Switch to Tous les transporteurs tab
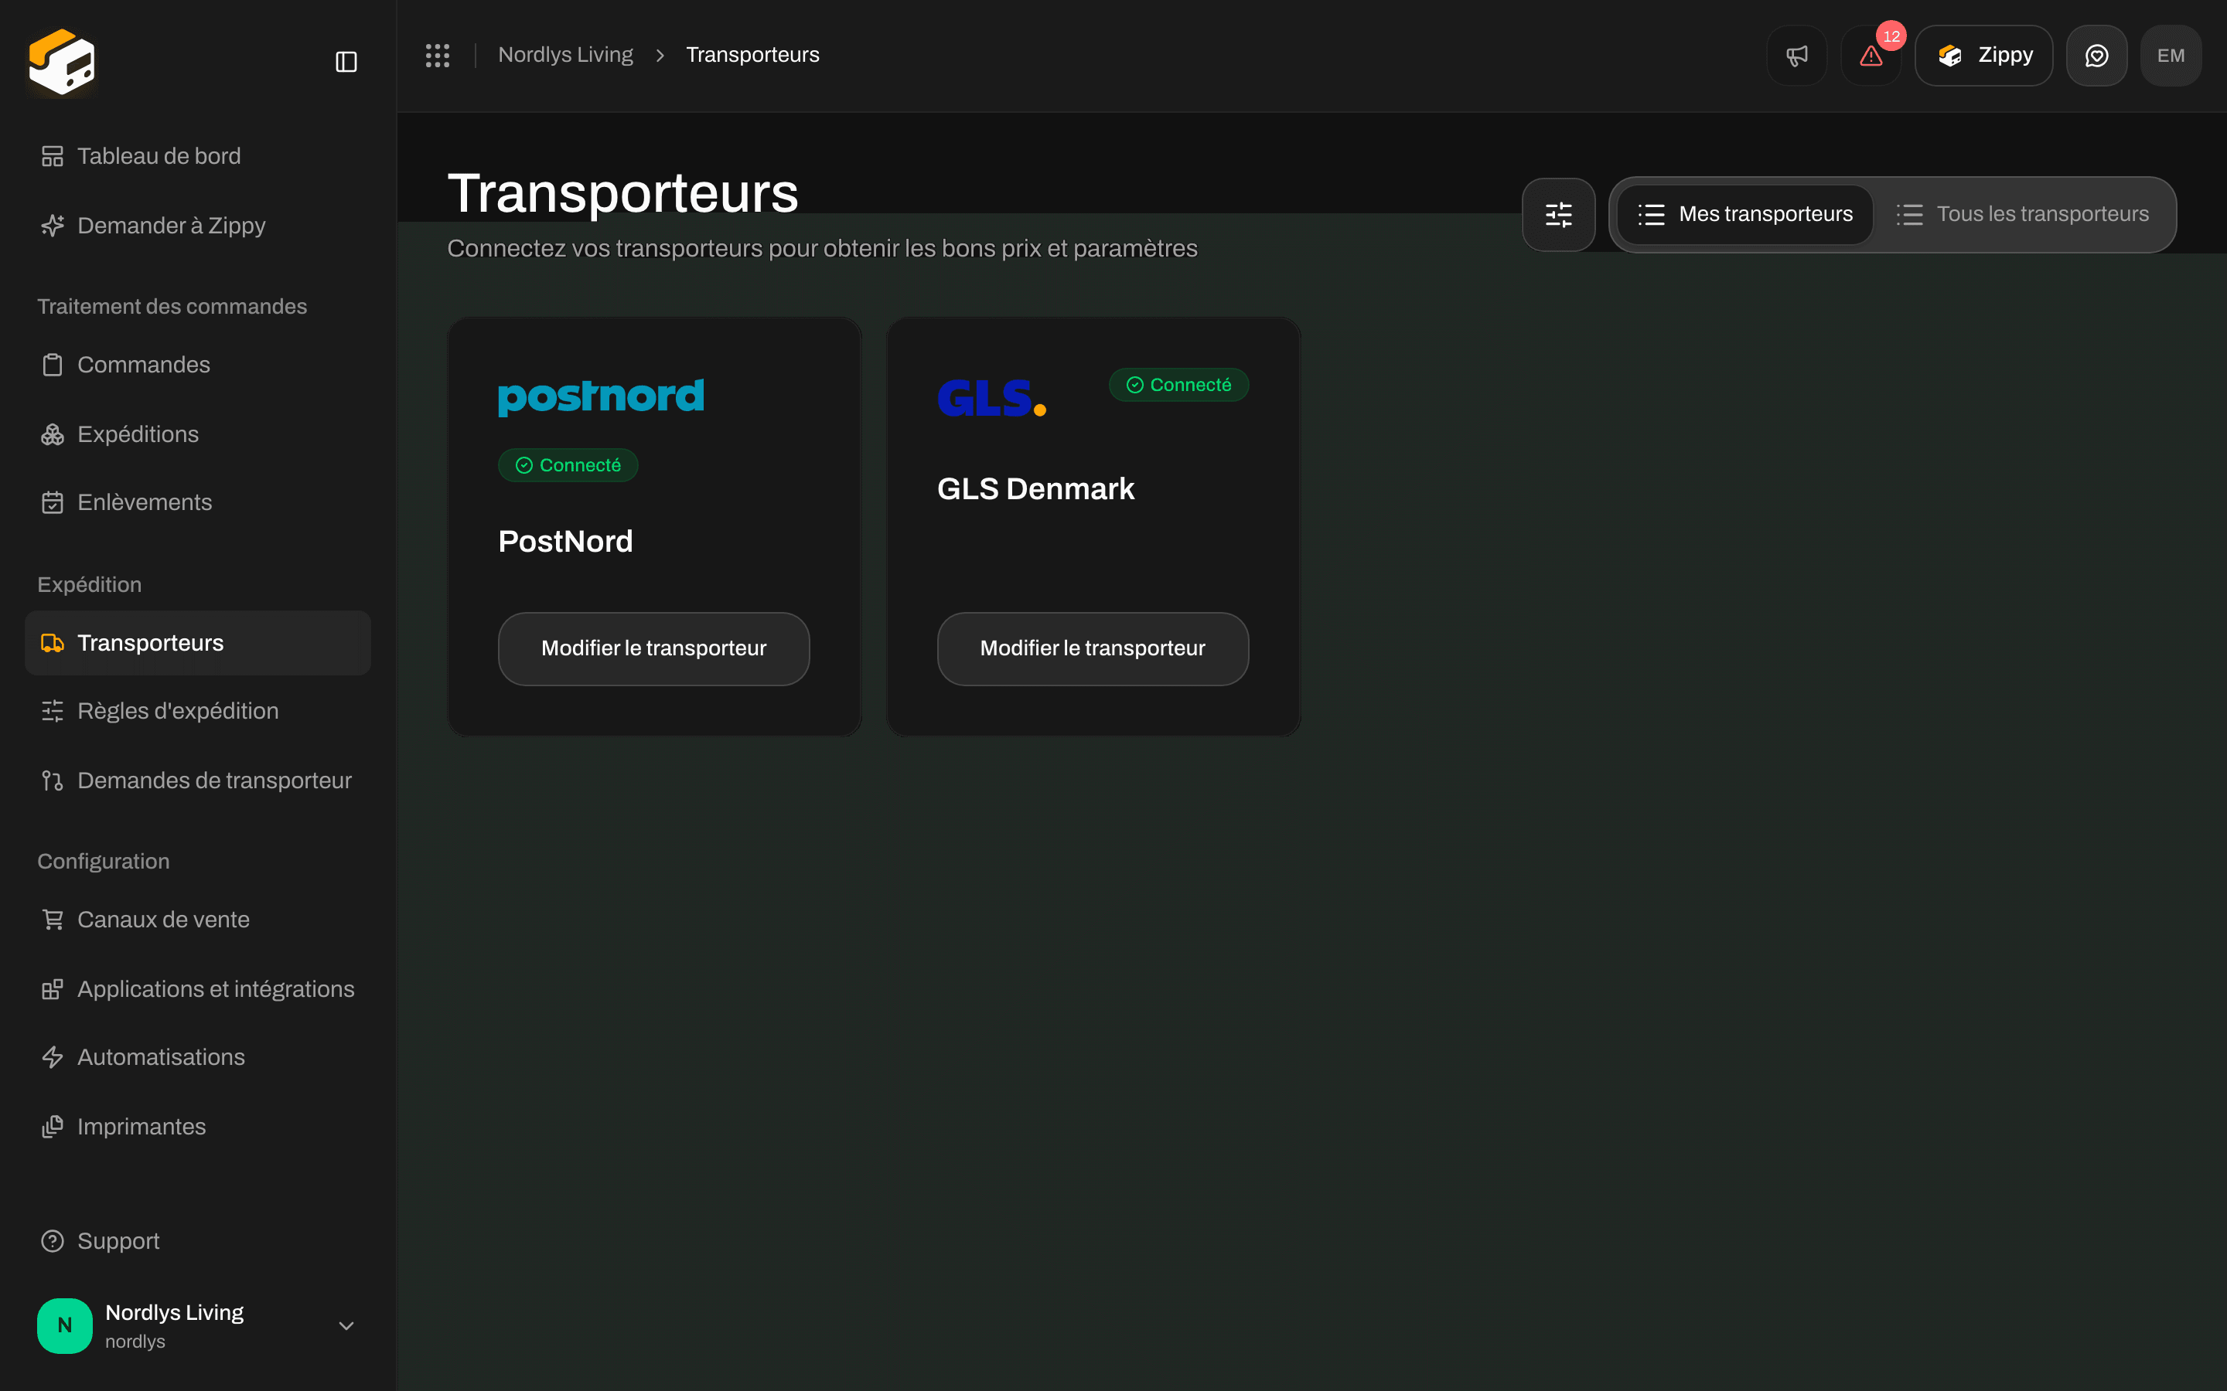The image size is (2227, 1391). 2023,214
